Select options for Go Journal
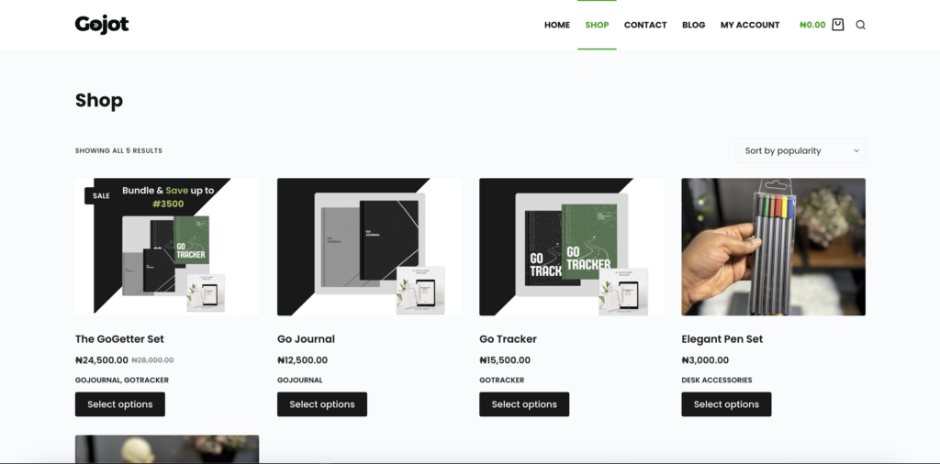This screenshot has height=464, width=940. [x=322, y=404]
